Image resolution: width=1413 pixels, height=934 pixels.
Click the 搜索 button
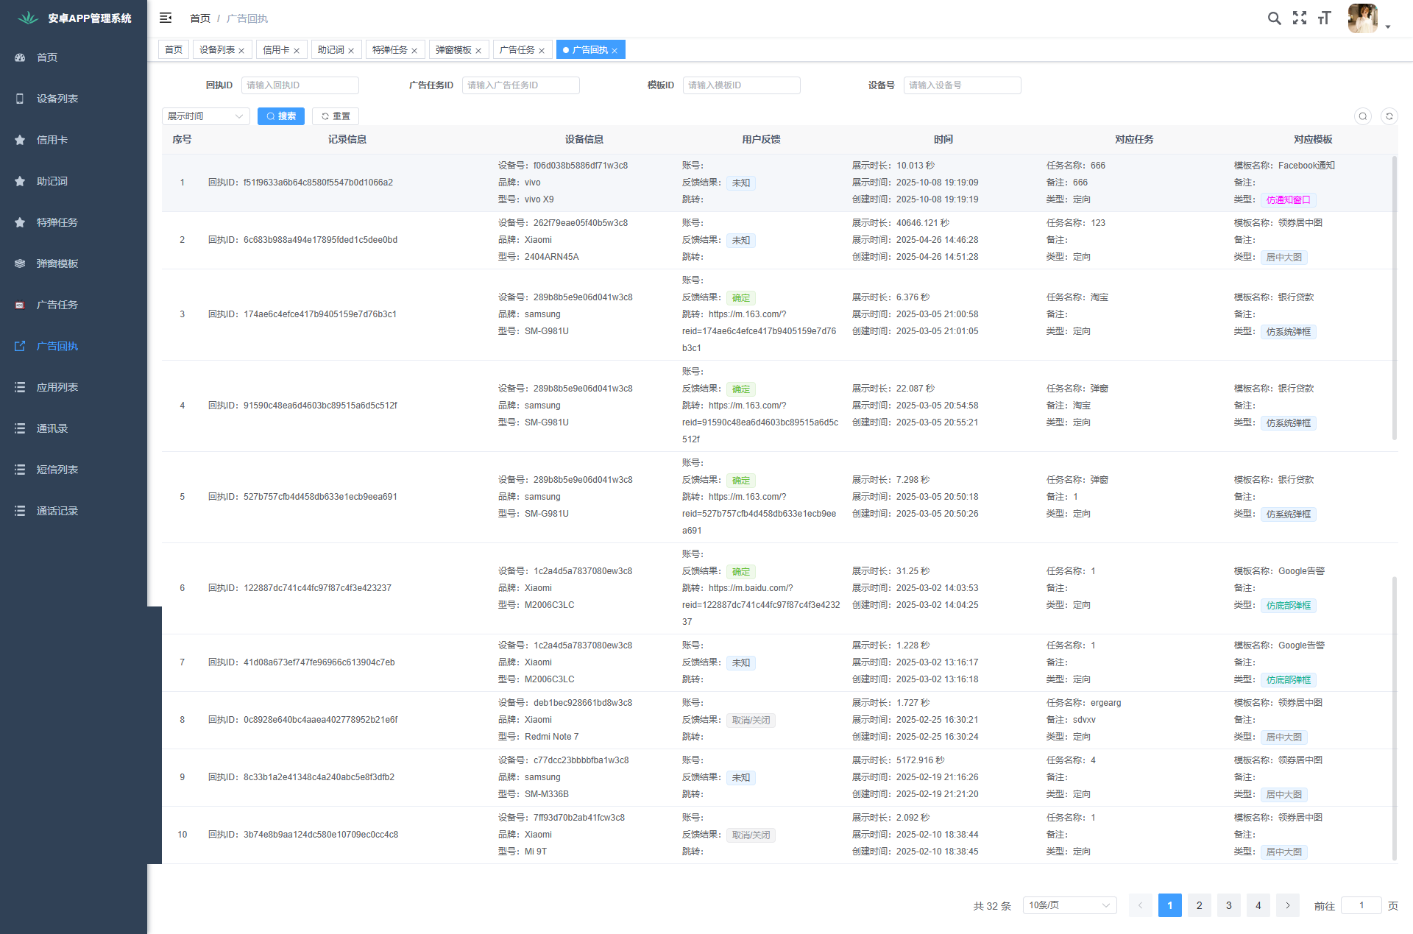click(281, 116)
